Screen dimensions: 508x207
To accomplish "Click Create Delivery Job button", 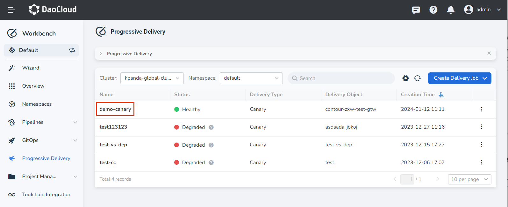I will 459,78.
